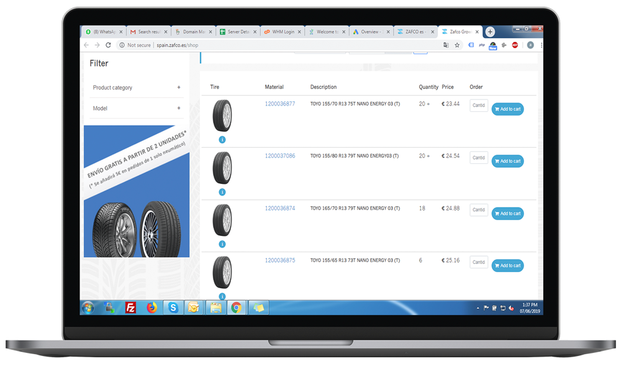Image resolution: width=621 pixels, height=369 pixels.
Task: Click price € 24.54
Action: tap(451, 156)
